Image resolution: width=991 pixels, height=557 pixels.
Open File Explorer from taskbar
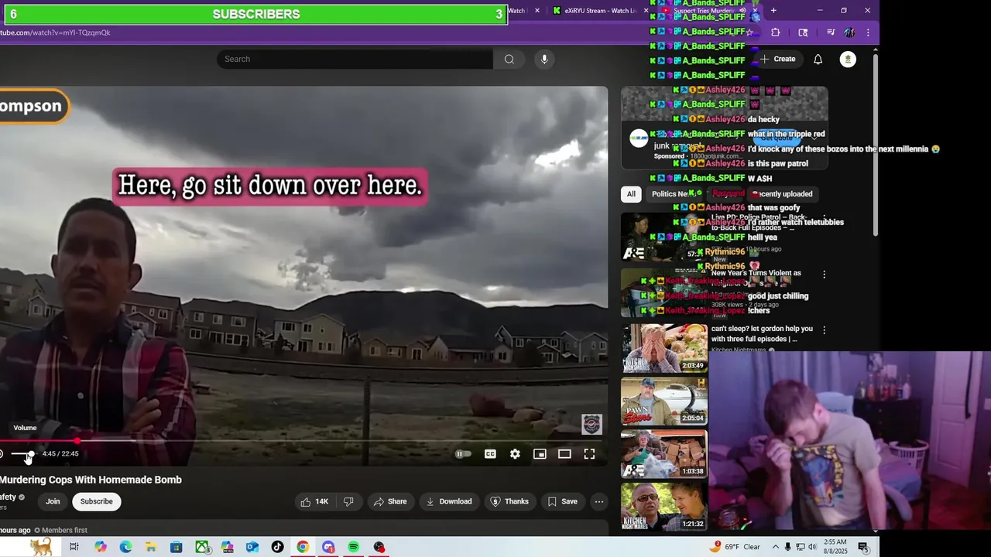pyautogui.click(x=150, y=547)
